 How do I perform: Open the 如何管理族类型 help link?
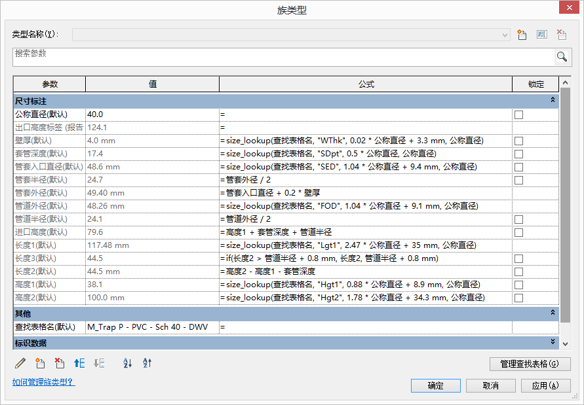click(43, 382)
